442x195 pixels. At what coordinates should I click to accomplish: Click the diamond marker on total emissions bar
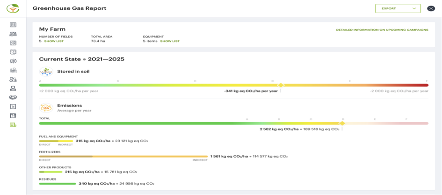pyautogui.click(x=342, y=123)
